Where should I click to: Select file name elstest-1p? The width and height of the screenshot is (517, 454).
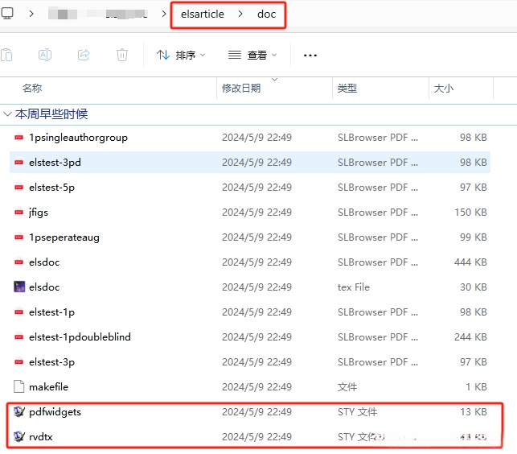coord(51,312)
